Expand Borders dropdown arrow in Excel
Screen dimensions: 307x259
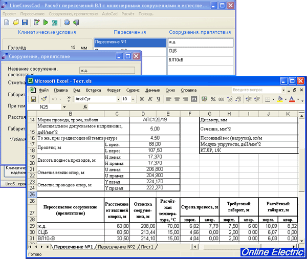[273, 99]
